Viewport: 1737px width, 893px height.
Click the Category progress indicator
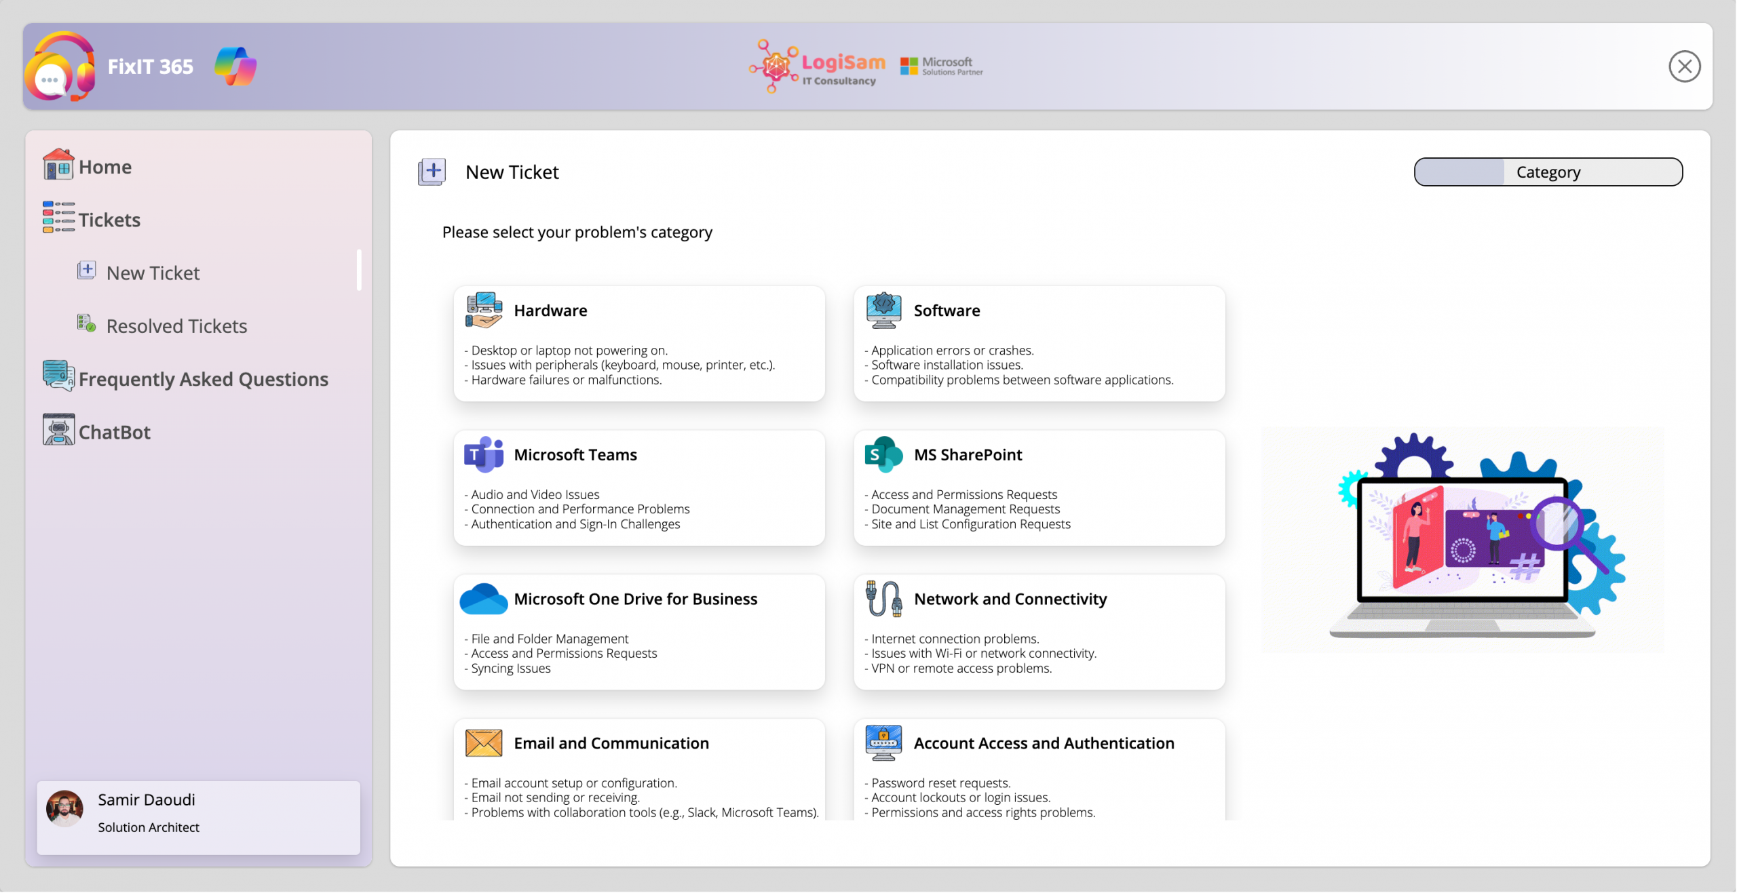coord(1548,172)
